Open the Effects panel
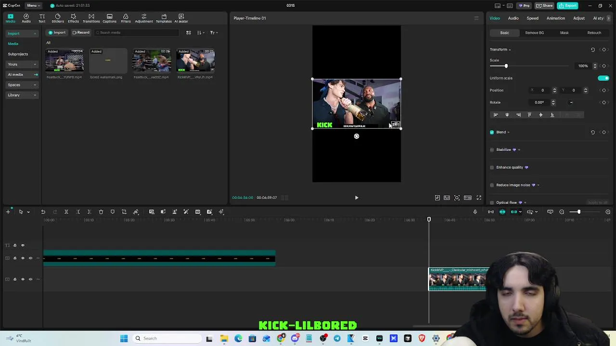616x346 pixels. click(74, 18)
